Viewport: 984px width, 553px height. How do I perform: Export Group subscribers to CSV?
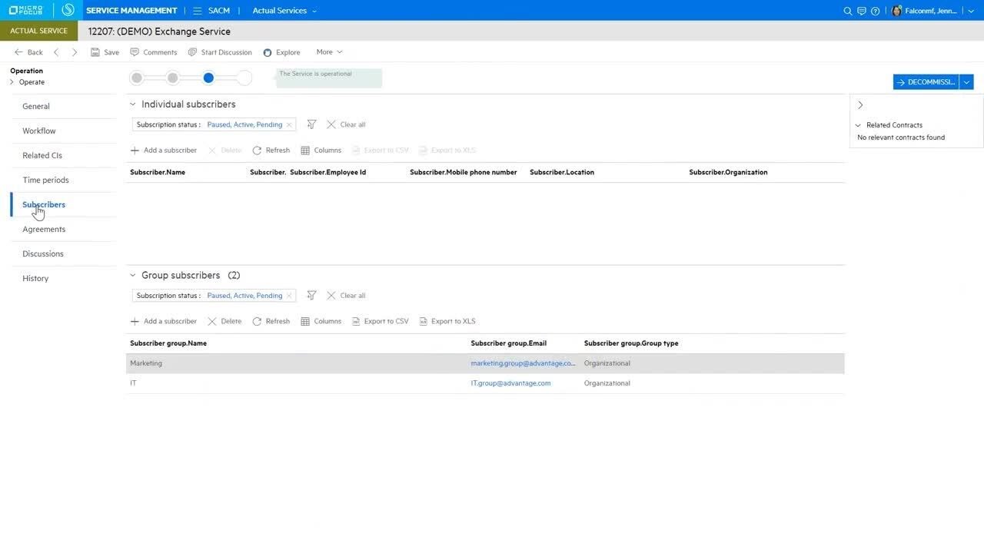click(381, 321)
